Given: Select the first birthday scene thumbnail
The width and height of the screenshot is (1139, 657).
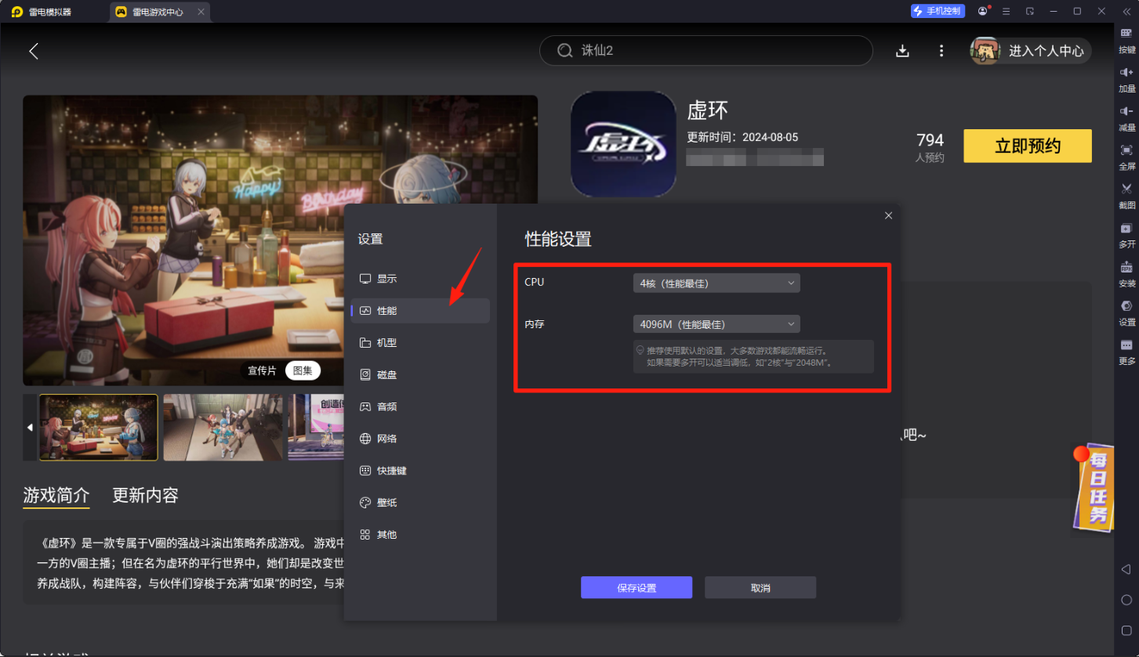Looking at the screenshot, I should click(x=99, y=428).
